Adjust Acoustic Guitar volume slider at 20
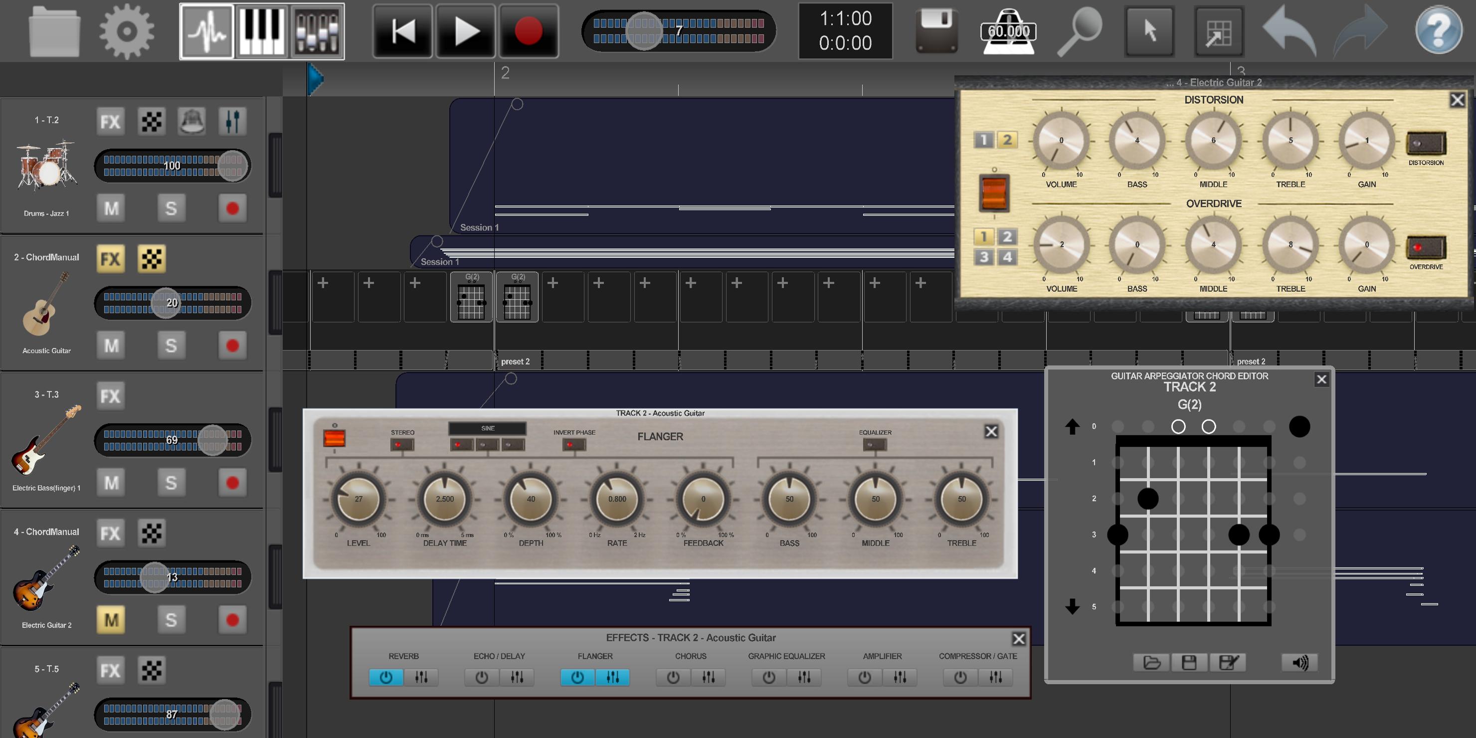Viewport: 1476px width, 738px height. click(x=165, y=303)
